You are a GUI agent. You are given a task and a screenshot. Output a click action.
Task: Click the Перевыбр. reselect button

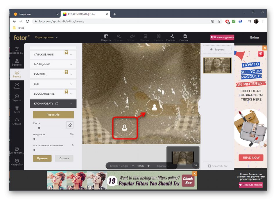tap(53, 114)
